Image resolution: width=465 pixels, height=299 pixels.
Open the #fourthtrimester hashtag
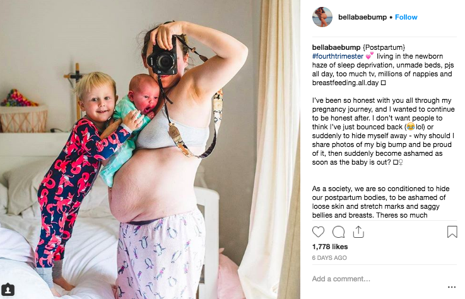(338, 56)
